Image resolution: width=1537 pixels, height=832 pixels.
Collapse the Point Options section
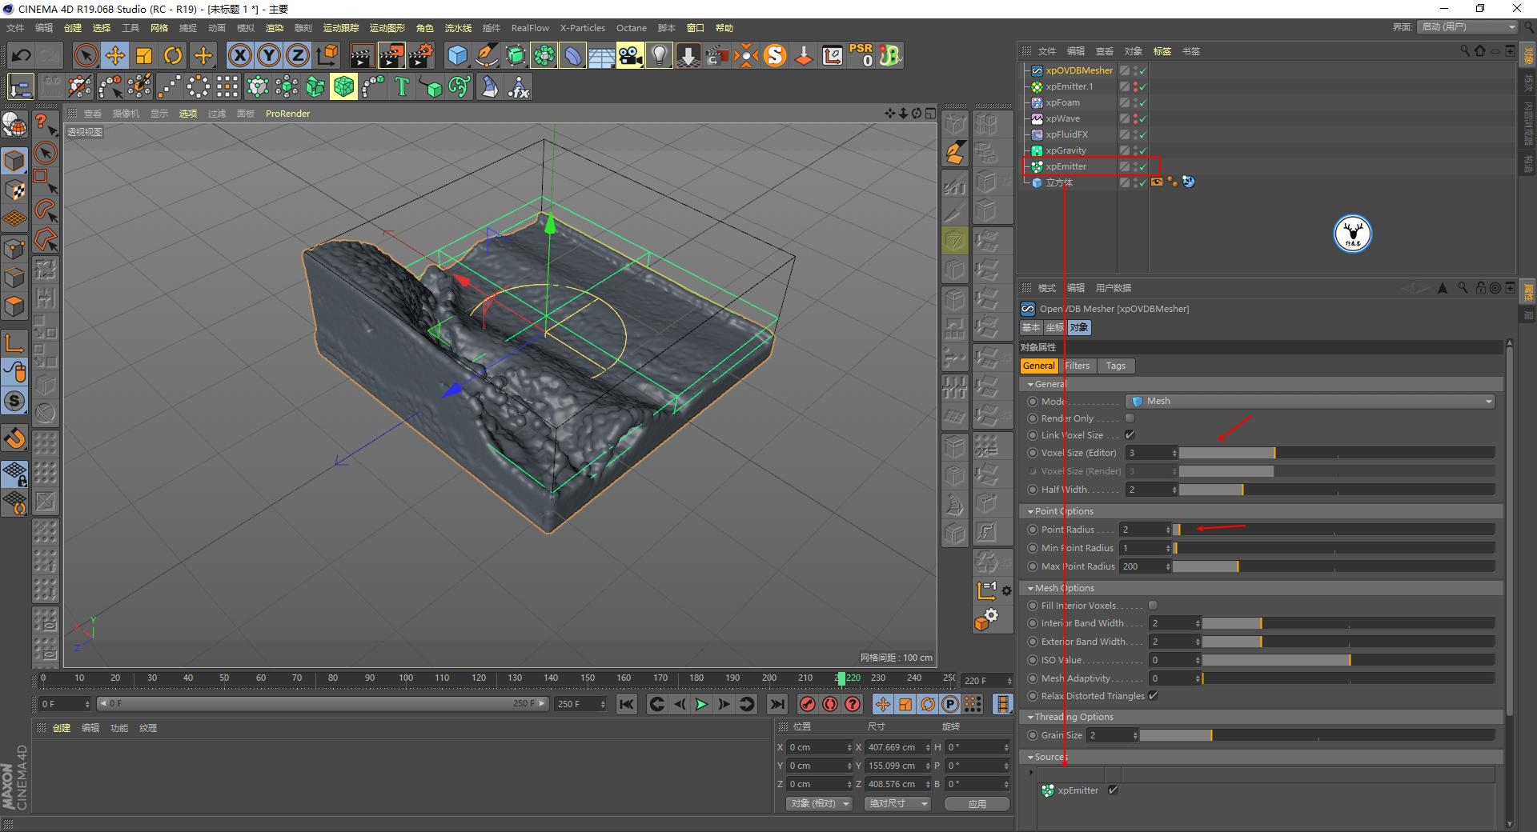pyautogui.click(x=1032, y=511)
